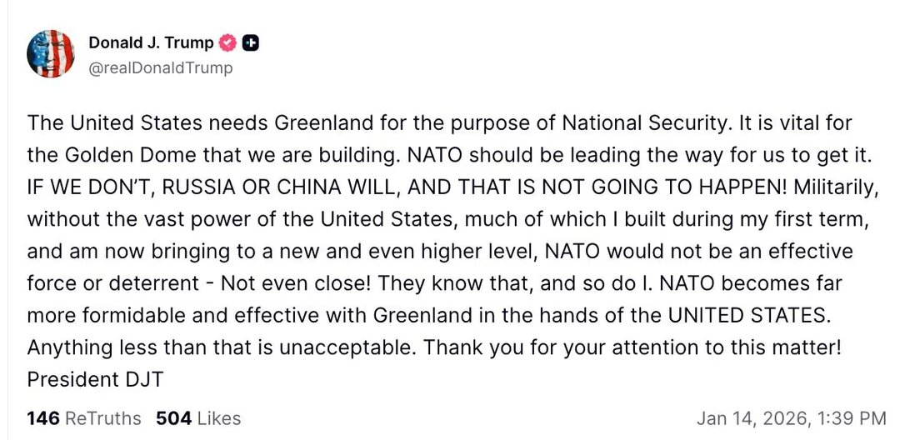View the 146 ReTruths list
Screen dimensions: 900x440
[x=83, y=417]
